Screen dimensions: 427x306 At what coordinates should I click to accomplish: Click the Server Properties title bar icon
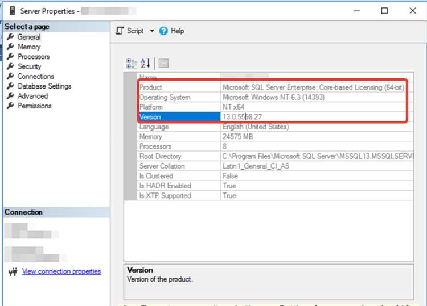pos(9,11)
